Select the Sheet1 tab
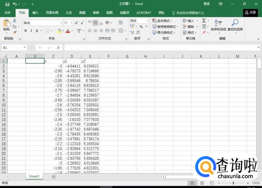 [34, 176]
